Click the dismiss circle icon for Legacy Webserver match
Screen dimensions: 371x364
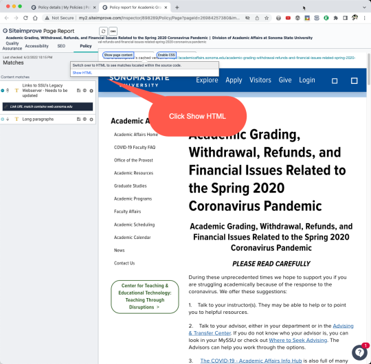pos(85,91)
